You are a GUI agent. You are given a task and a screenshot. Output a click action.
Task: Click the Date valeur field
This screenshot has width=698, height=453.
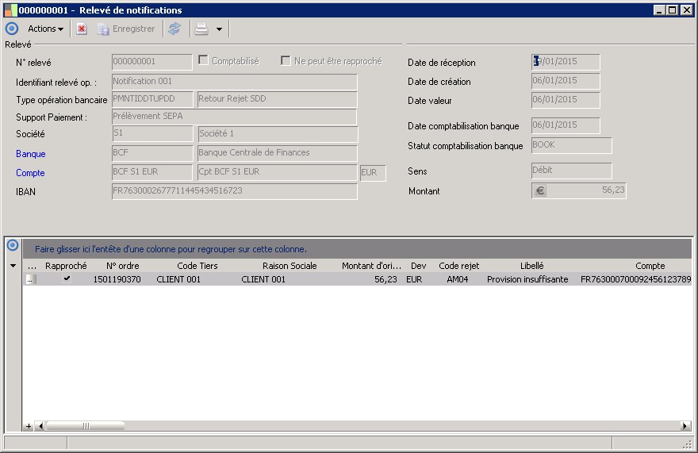click(566, 100)
